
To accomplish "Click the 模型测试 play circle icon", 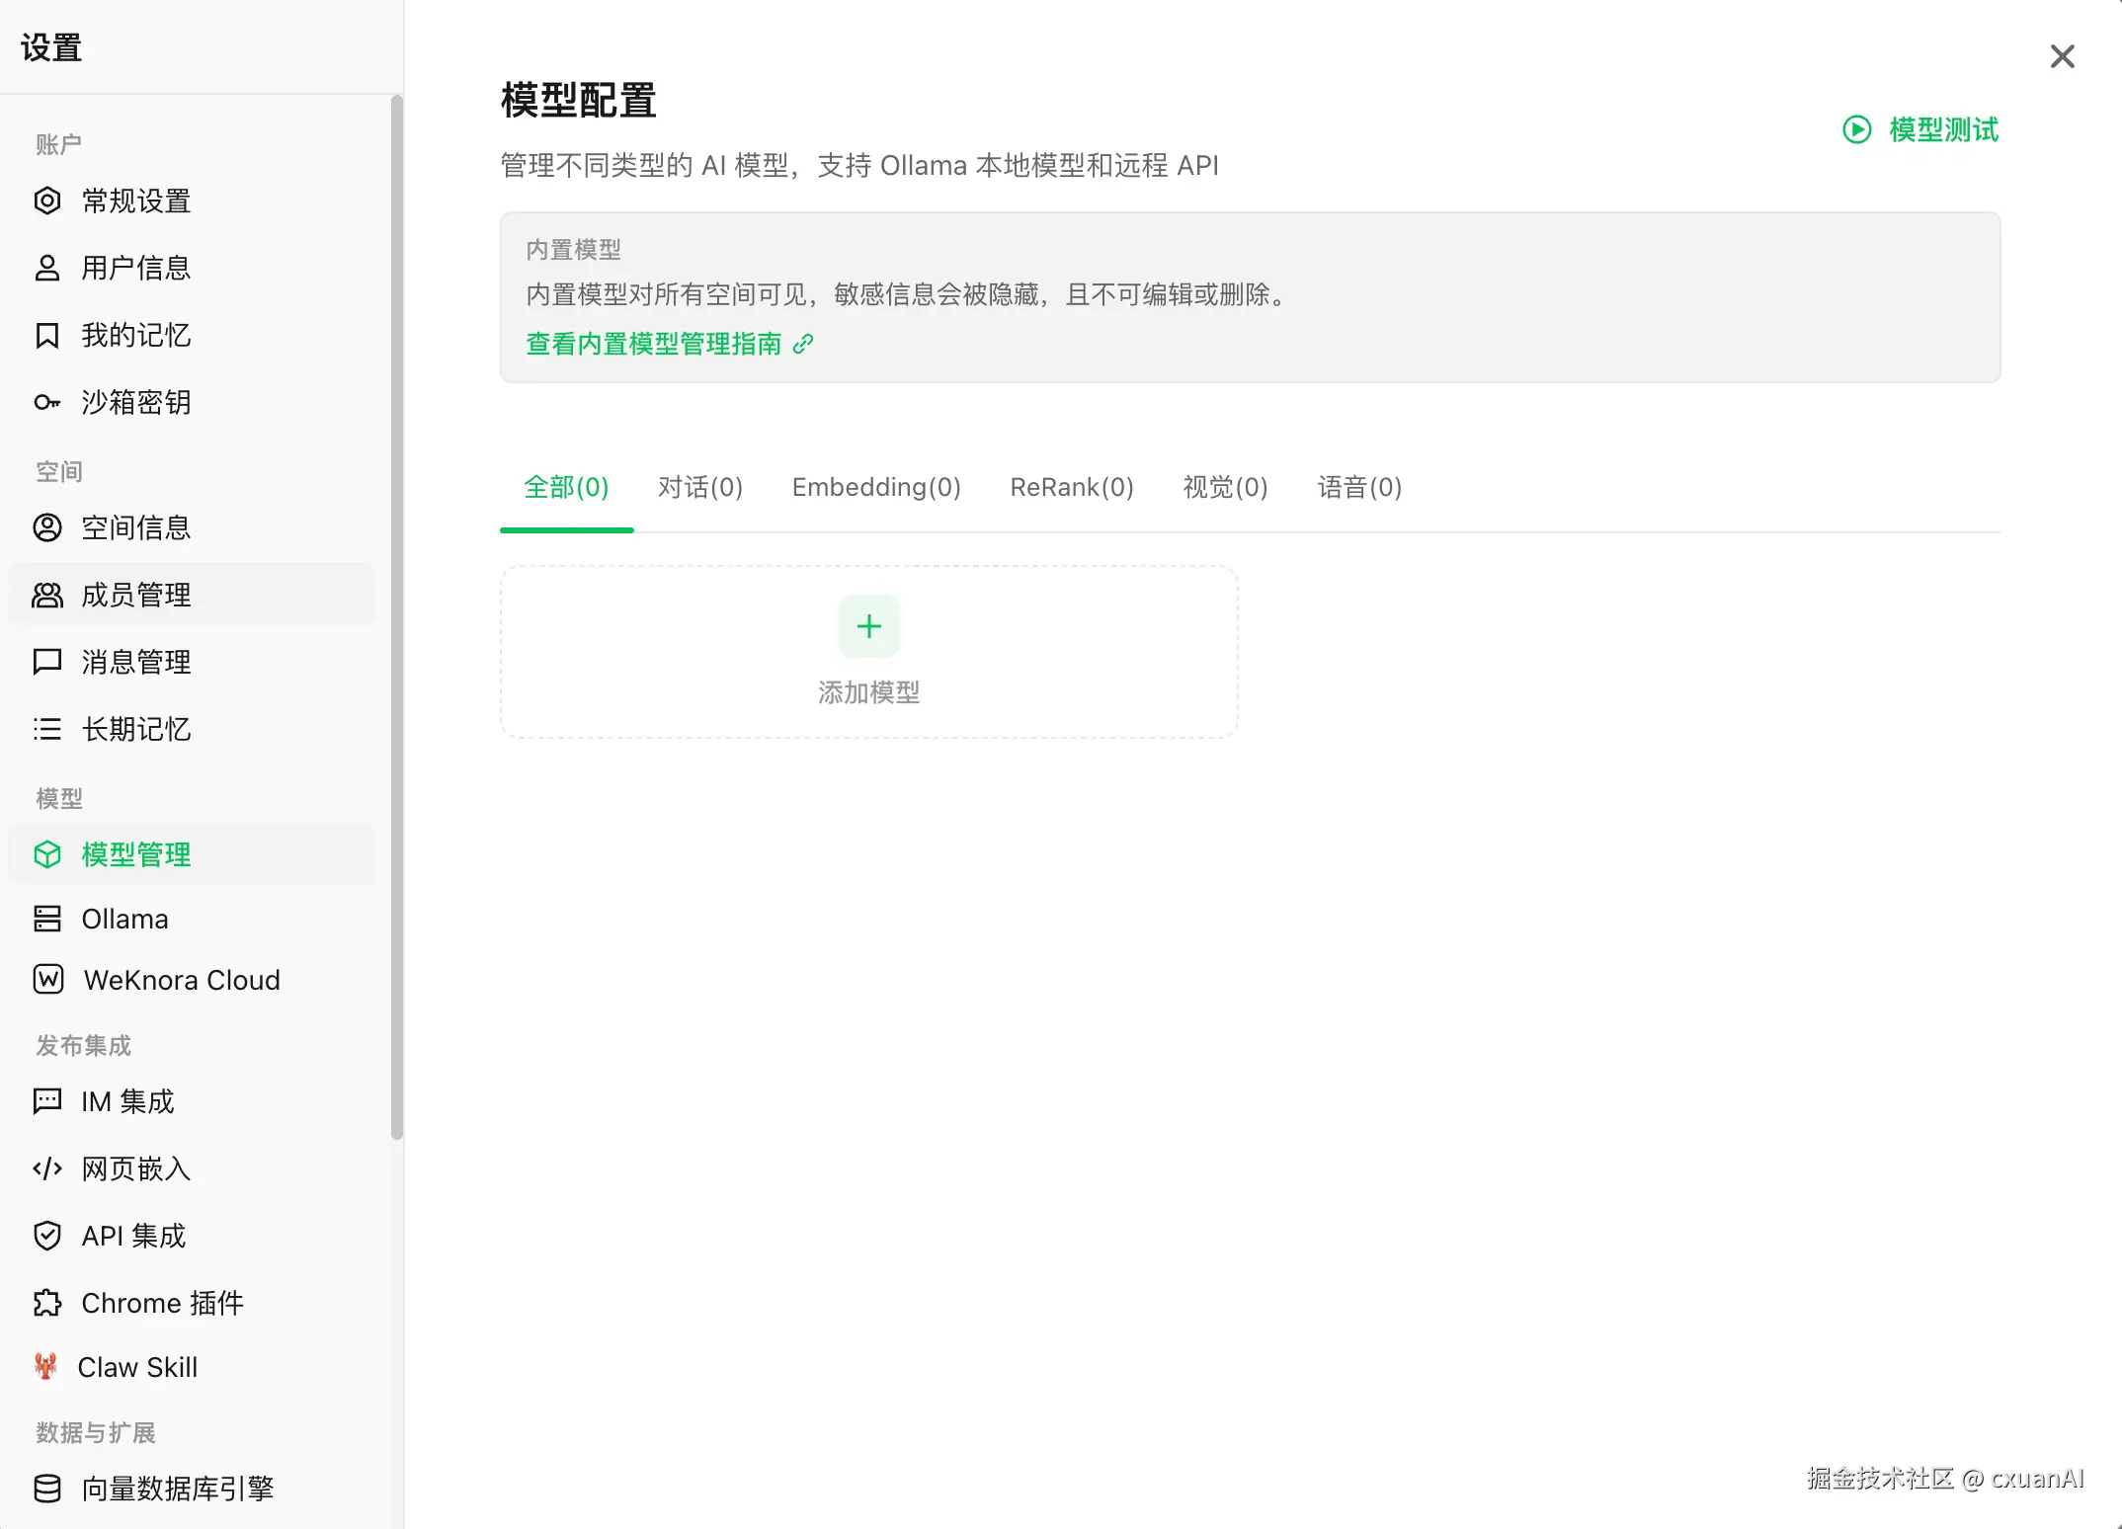I will pos(1857,129).
